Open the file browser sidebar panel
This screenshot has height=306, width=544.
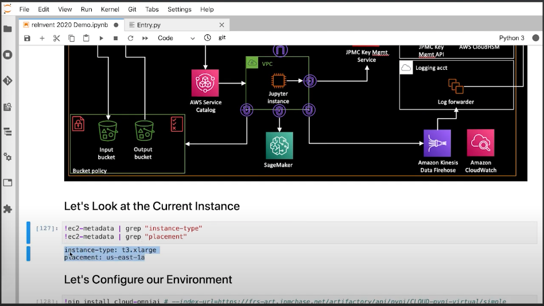coord(7,29)
